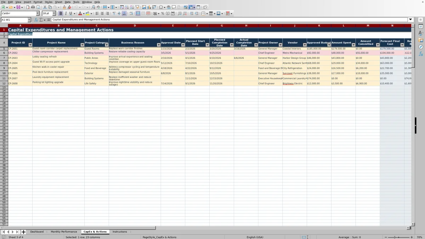
Task: Align text to the left
Action: [x=97, y=13]
